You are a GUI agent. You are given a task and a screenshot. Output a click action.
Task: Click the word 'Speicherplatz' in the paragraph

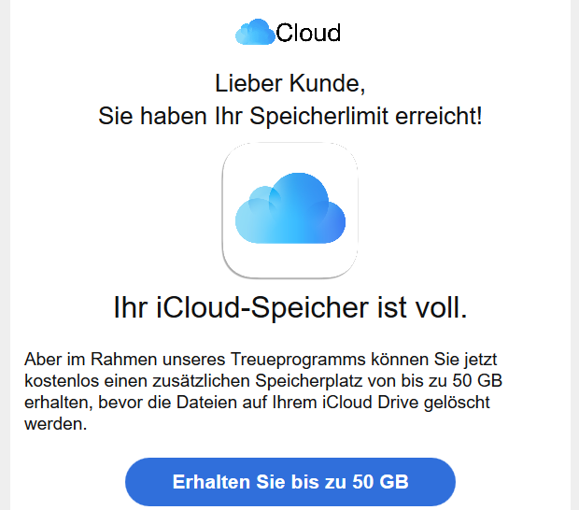pos(309,381)
